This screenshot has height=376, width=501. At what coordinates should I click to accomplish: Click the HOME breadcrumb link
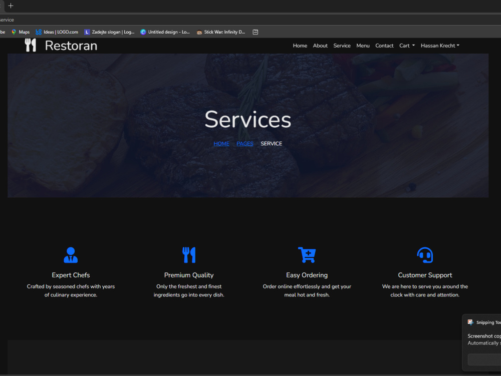tap(221, 144)
